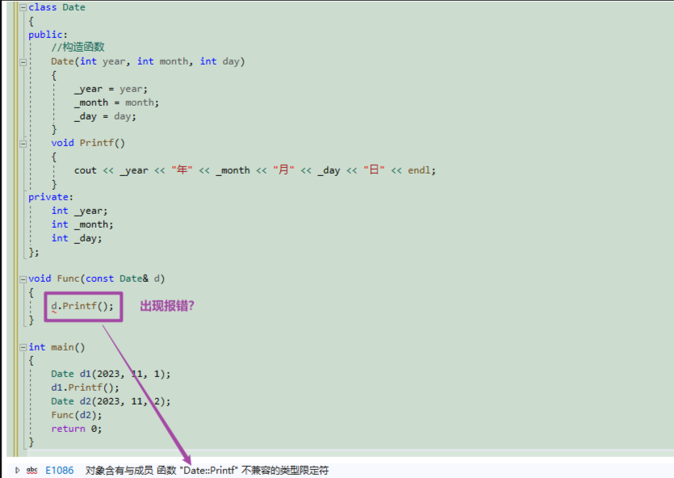
Task: Click the Date(int year, int month, int day) line
Action: 148,61
